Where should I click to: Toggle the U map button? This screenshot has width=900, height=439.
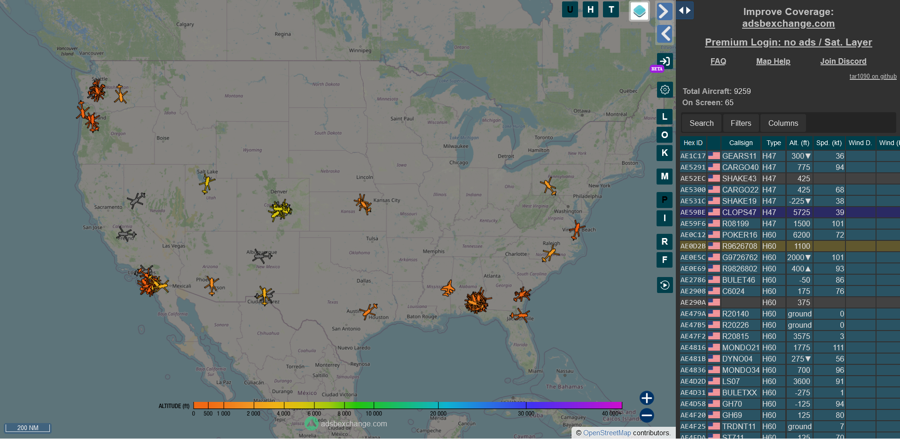(570, 9)
